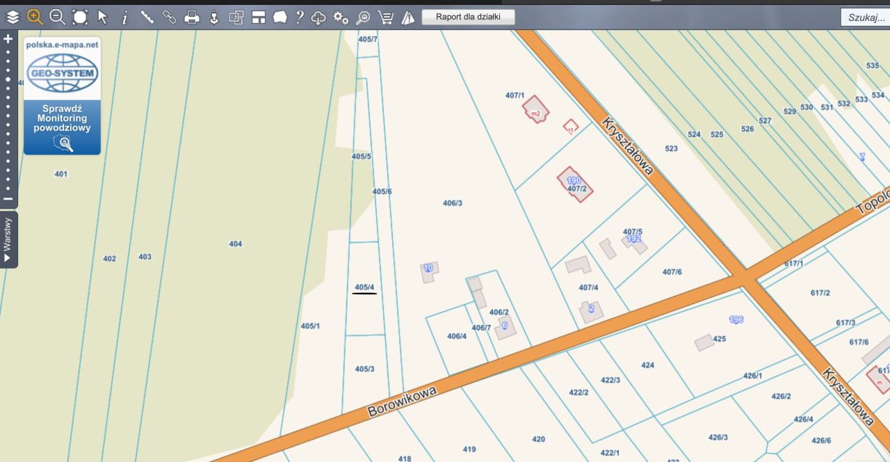Click the chain link share icon
The height and width of the screenshot is (462, 890).
tap(170, 17)
